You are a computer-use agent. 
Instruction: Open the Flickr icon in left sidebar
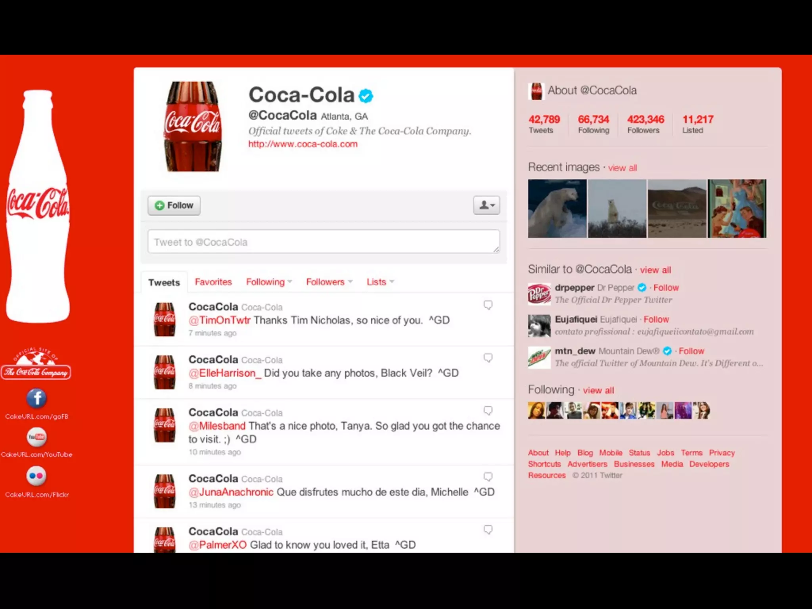pyautogui.click(x=36, y=476)
